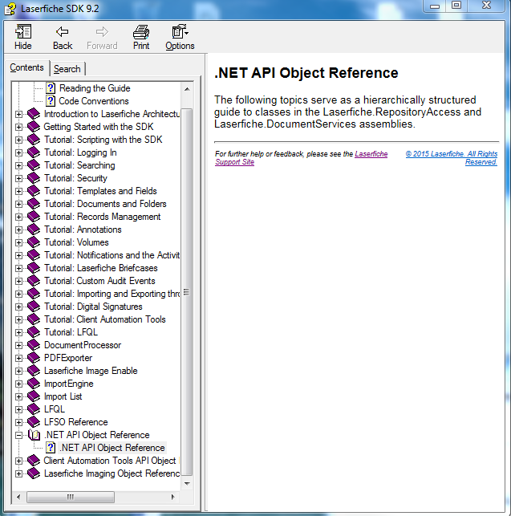
Task: Click book icon beside LFSO Reference
Action: pos(34,421)
